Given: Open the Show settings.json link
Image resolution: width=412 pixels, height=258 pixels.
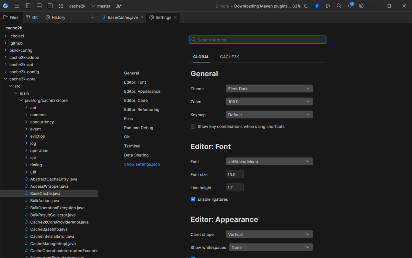Looking at the screenshot, I should pos(142,164).
